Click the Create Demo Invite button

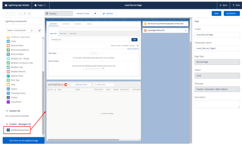coord(81,85)
